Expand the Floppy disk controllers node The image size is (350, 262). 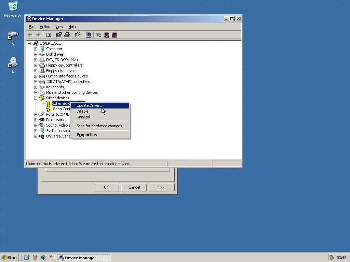click(x=36, y=65)
